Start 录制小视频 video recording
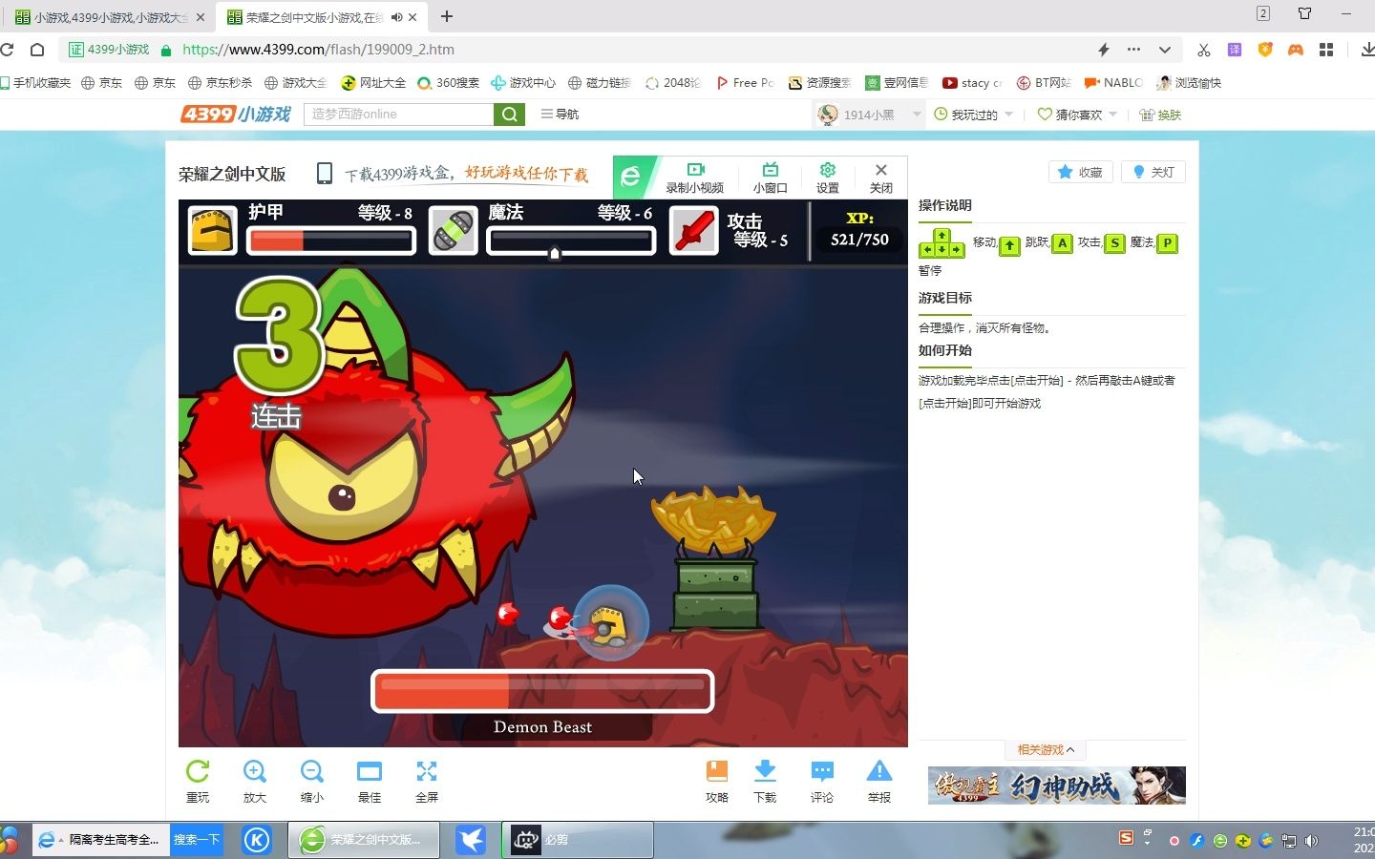The height and width of the screenshot is (859, 1375). (x=695, y=178)
